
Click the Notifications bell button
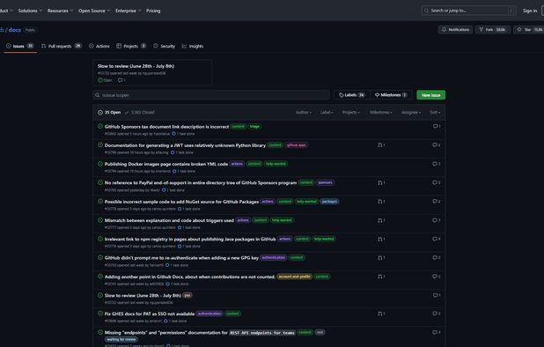click(455, 30)
